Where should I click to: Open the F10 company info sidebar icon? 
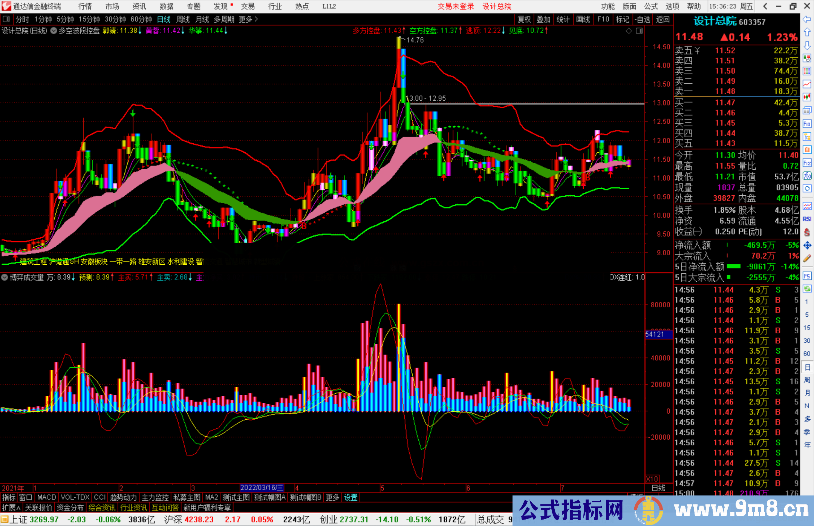(x=807, y=124)
